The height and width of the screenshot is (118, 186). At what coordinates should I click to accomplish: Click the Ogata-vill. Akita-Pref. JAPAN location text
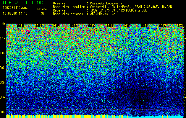click(132, 7)
